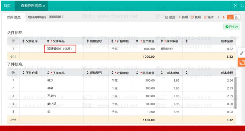Click the 视频 play icon button
The width and height of the screenshot is (245, 131).
[x=170, y=17]
